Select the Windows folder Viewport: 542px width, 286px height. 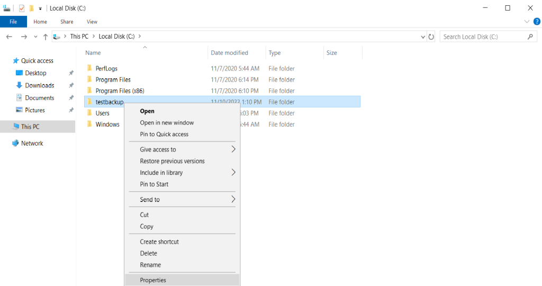click(x=107, y=124)
